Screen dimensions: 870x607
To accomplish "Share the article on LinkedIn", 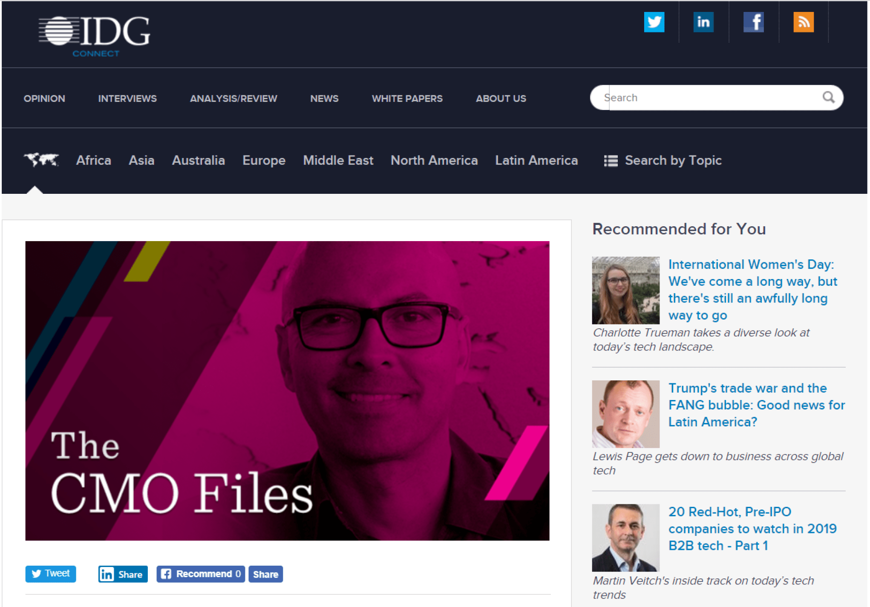I will 123,574.
